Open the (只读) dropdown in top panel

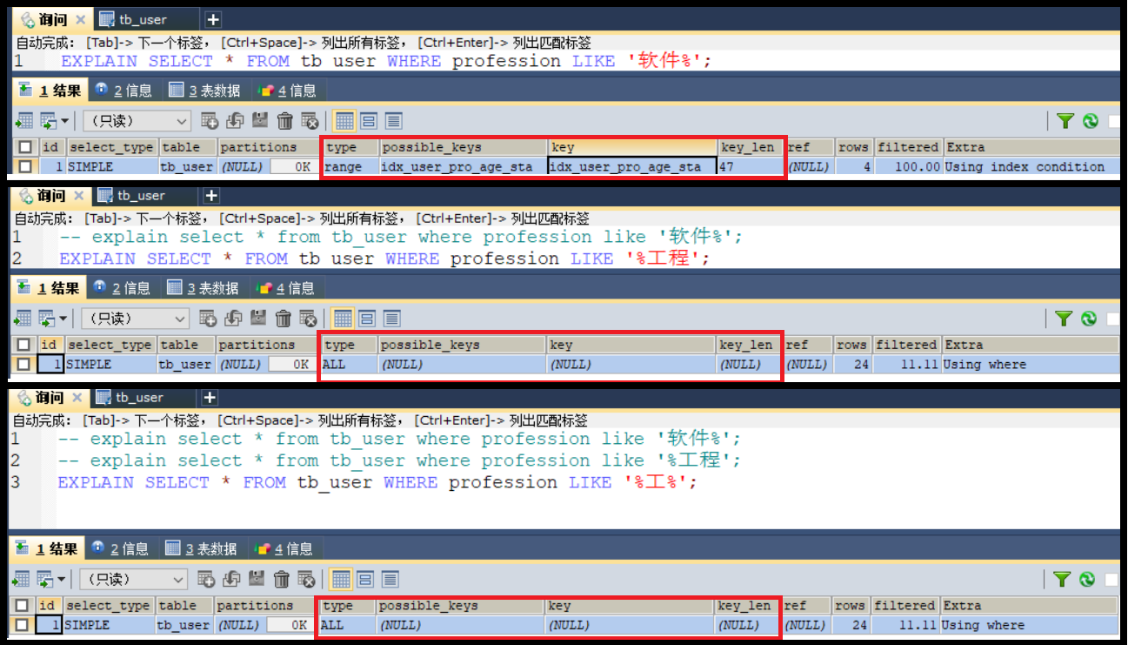tap(137, 121)
